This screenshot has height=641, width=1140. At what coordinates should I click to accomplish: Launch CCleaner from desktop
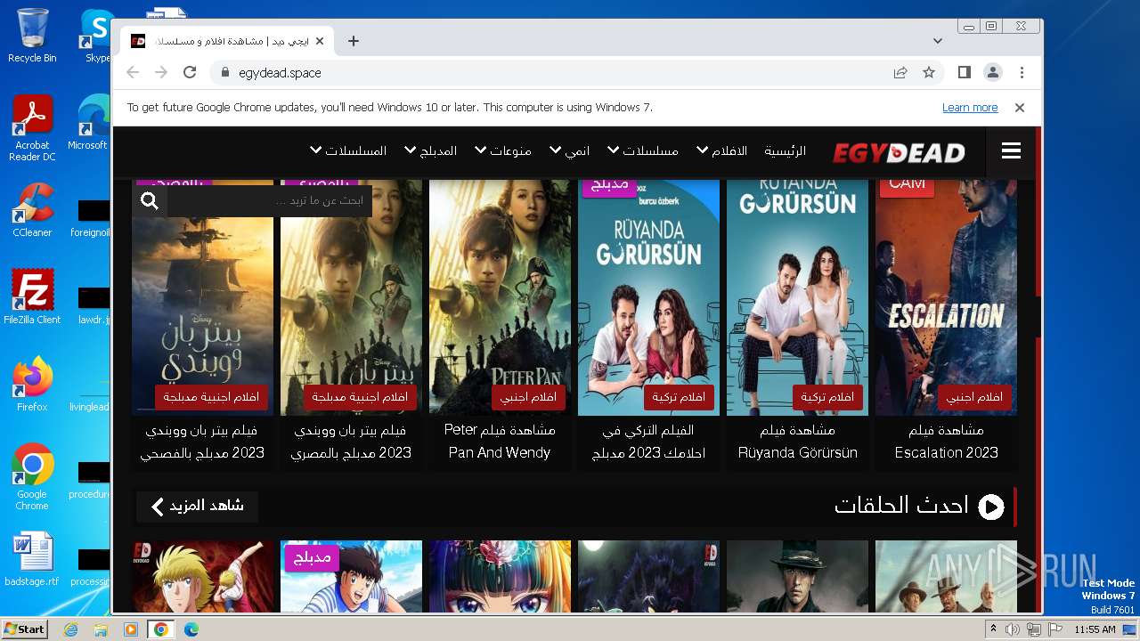(x=32, y=210)
